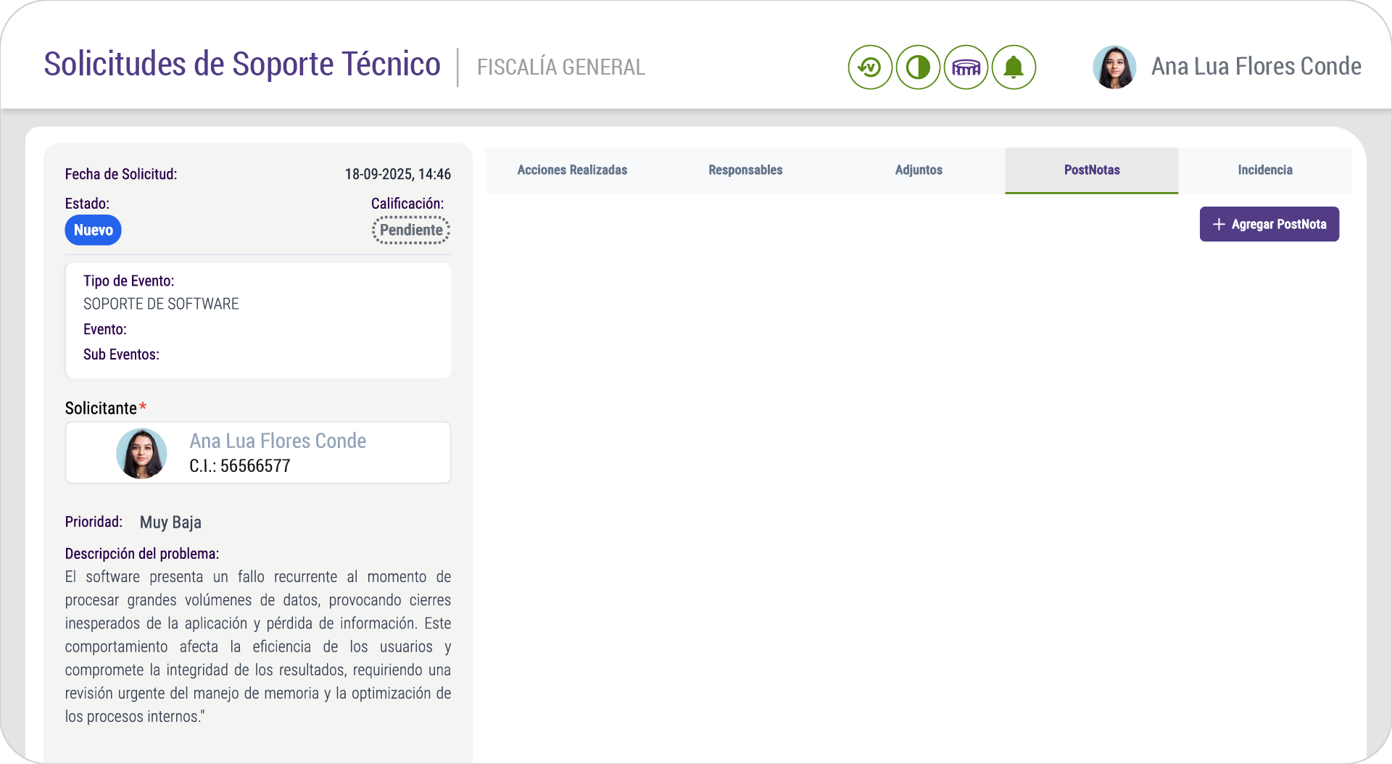1392x764 pixels.
Task: Click the Ana Lua Flores Conde name link
Action: 278,441
